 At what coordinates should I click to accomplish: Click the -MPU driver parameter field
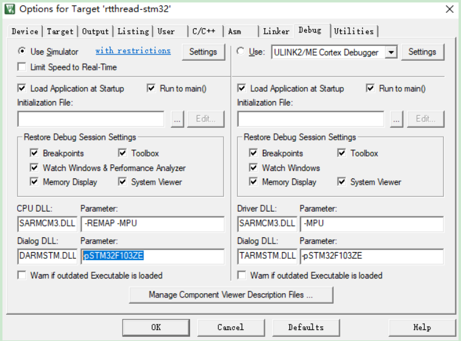[372, 224]
